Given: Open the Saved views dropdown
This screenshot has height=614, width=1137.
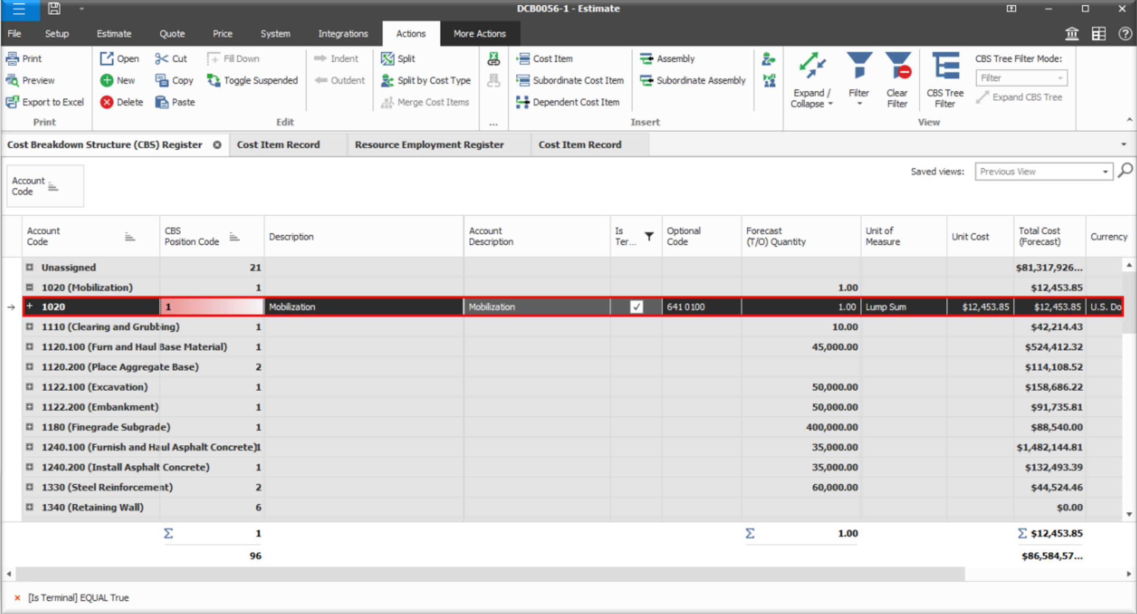Looking at the screenshot, I should (1105, 172).
